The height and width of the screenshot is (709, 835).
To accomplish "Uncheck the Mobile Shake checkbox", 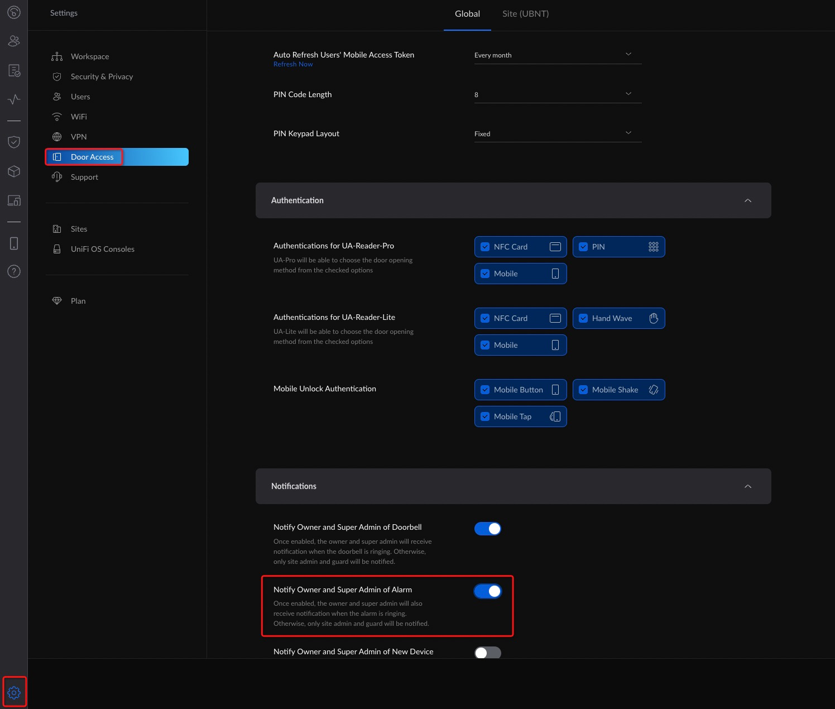I will click(x=583, y=390).
